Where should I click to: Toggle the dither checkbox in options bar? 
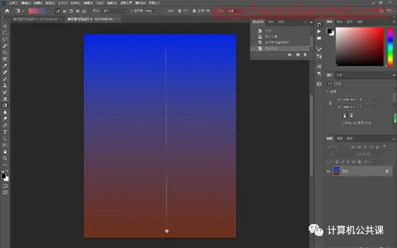[180, 11]
